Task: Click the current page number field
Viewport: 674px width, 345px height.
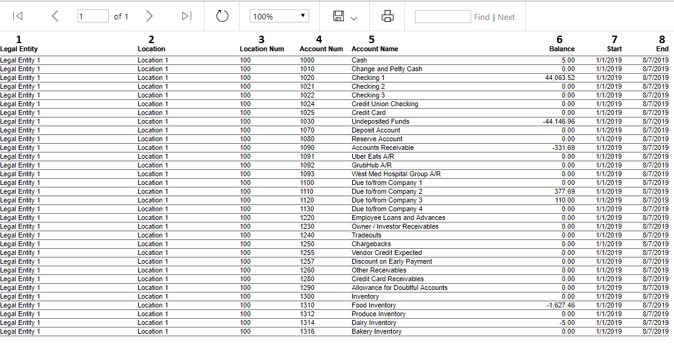Action: [x=93, y=16]
